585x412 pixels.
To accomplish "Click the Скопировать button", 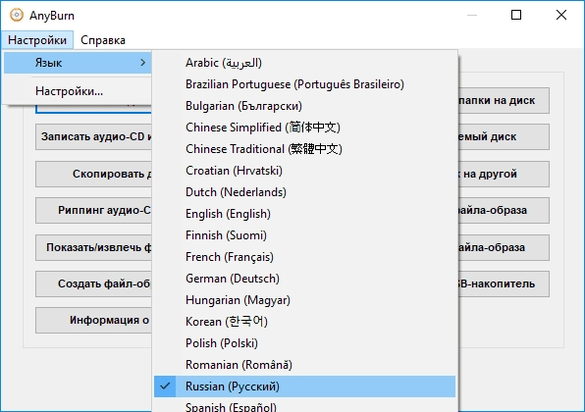I will click(93, 175).
